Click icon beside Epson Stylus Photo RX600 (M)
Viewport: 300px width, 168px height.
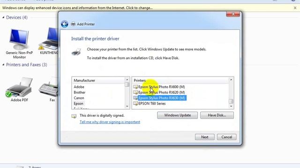(x=135, y=87)
